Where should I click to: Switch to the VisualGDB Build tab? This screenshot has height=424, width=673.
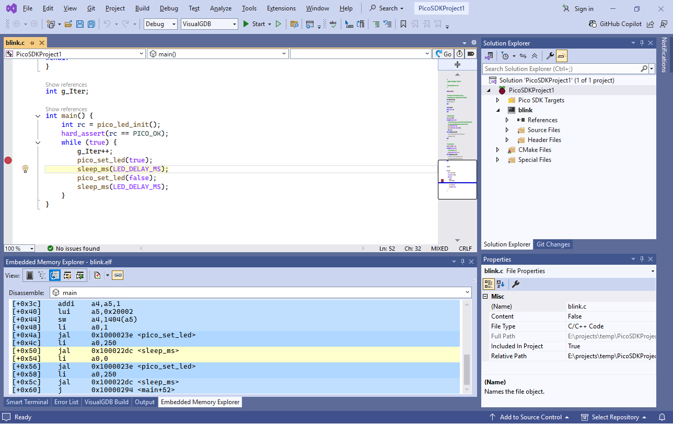106,402
